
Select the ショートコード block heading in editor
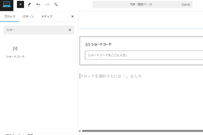point(98,44)
